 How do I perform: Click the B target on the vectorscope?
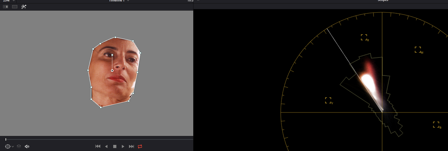(436, 125)
